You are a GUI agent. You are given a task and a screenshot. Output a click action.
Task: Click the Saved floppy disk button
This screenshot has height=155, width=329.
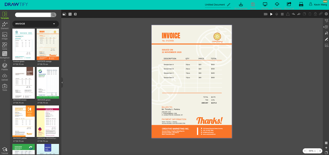point(253,6)
